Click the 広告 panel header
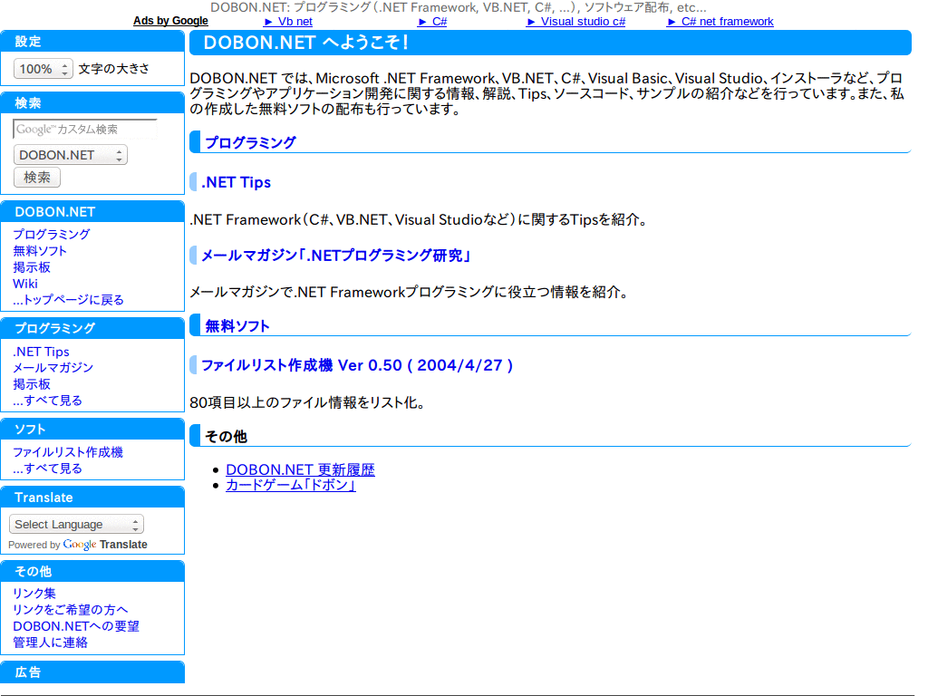The height and width of the screenshot is (696, 928). 92,672
